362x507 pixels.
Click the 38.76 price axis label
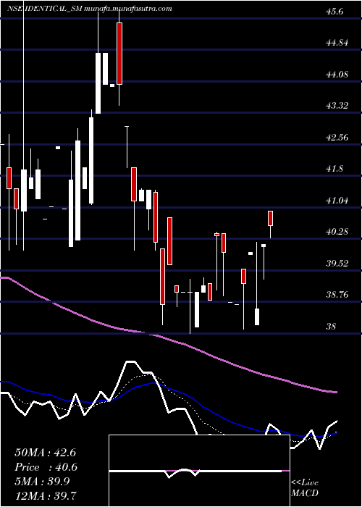pos(336,295)
